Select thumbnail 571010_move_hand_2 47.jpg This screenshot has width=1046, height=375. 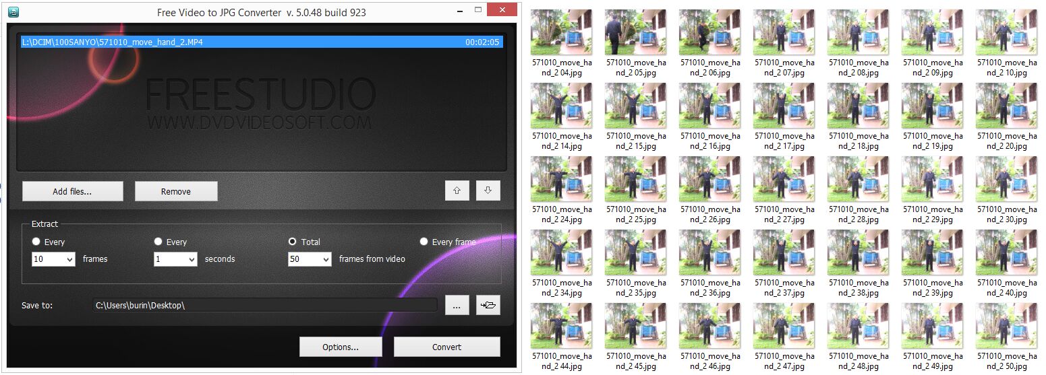784,326
